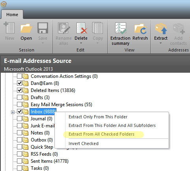190x171 pixels.
Task: Select the RSS Feeds (0) row
Action: coord(44,154)
